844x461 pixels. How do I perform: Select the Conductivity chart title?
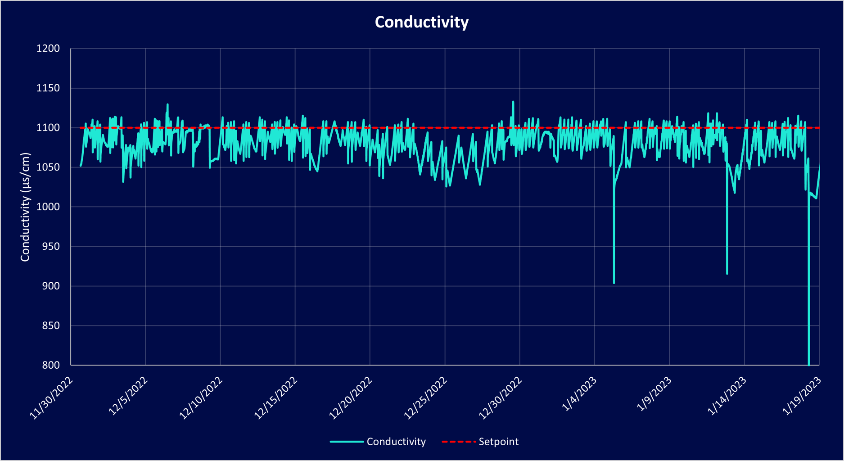421,22
